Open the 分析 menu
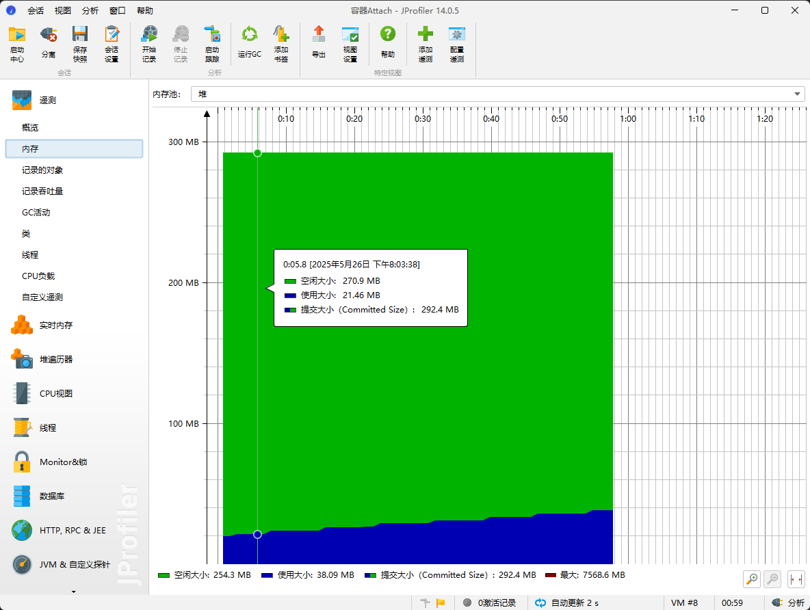 click(90, 10)
